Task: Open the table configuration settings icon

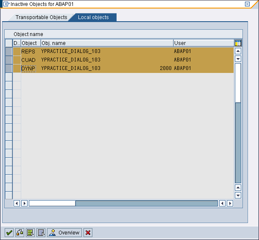Action: pos(238,43)
